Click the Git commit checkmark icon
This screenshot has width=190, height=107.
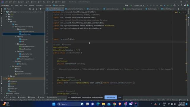[168, 5]
